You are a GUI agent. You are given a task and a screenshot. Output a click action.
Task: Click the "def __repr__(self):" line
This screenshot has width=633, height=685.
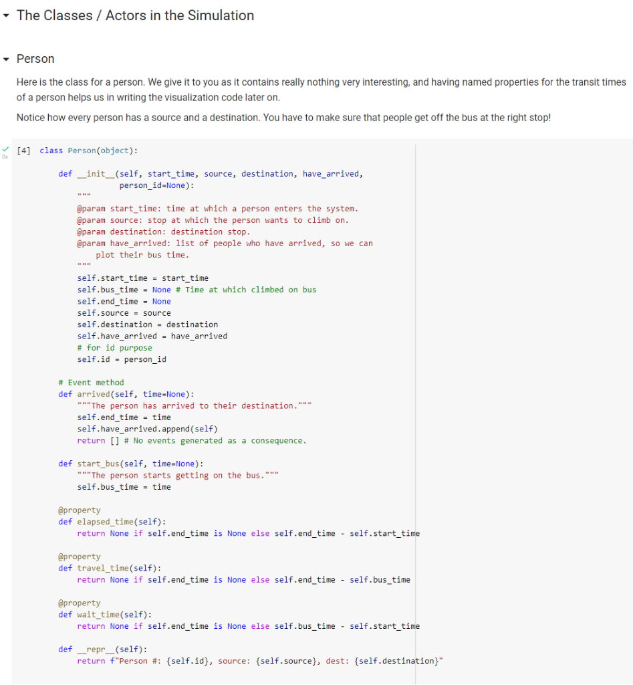[103, 649]
